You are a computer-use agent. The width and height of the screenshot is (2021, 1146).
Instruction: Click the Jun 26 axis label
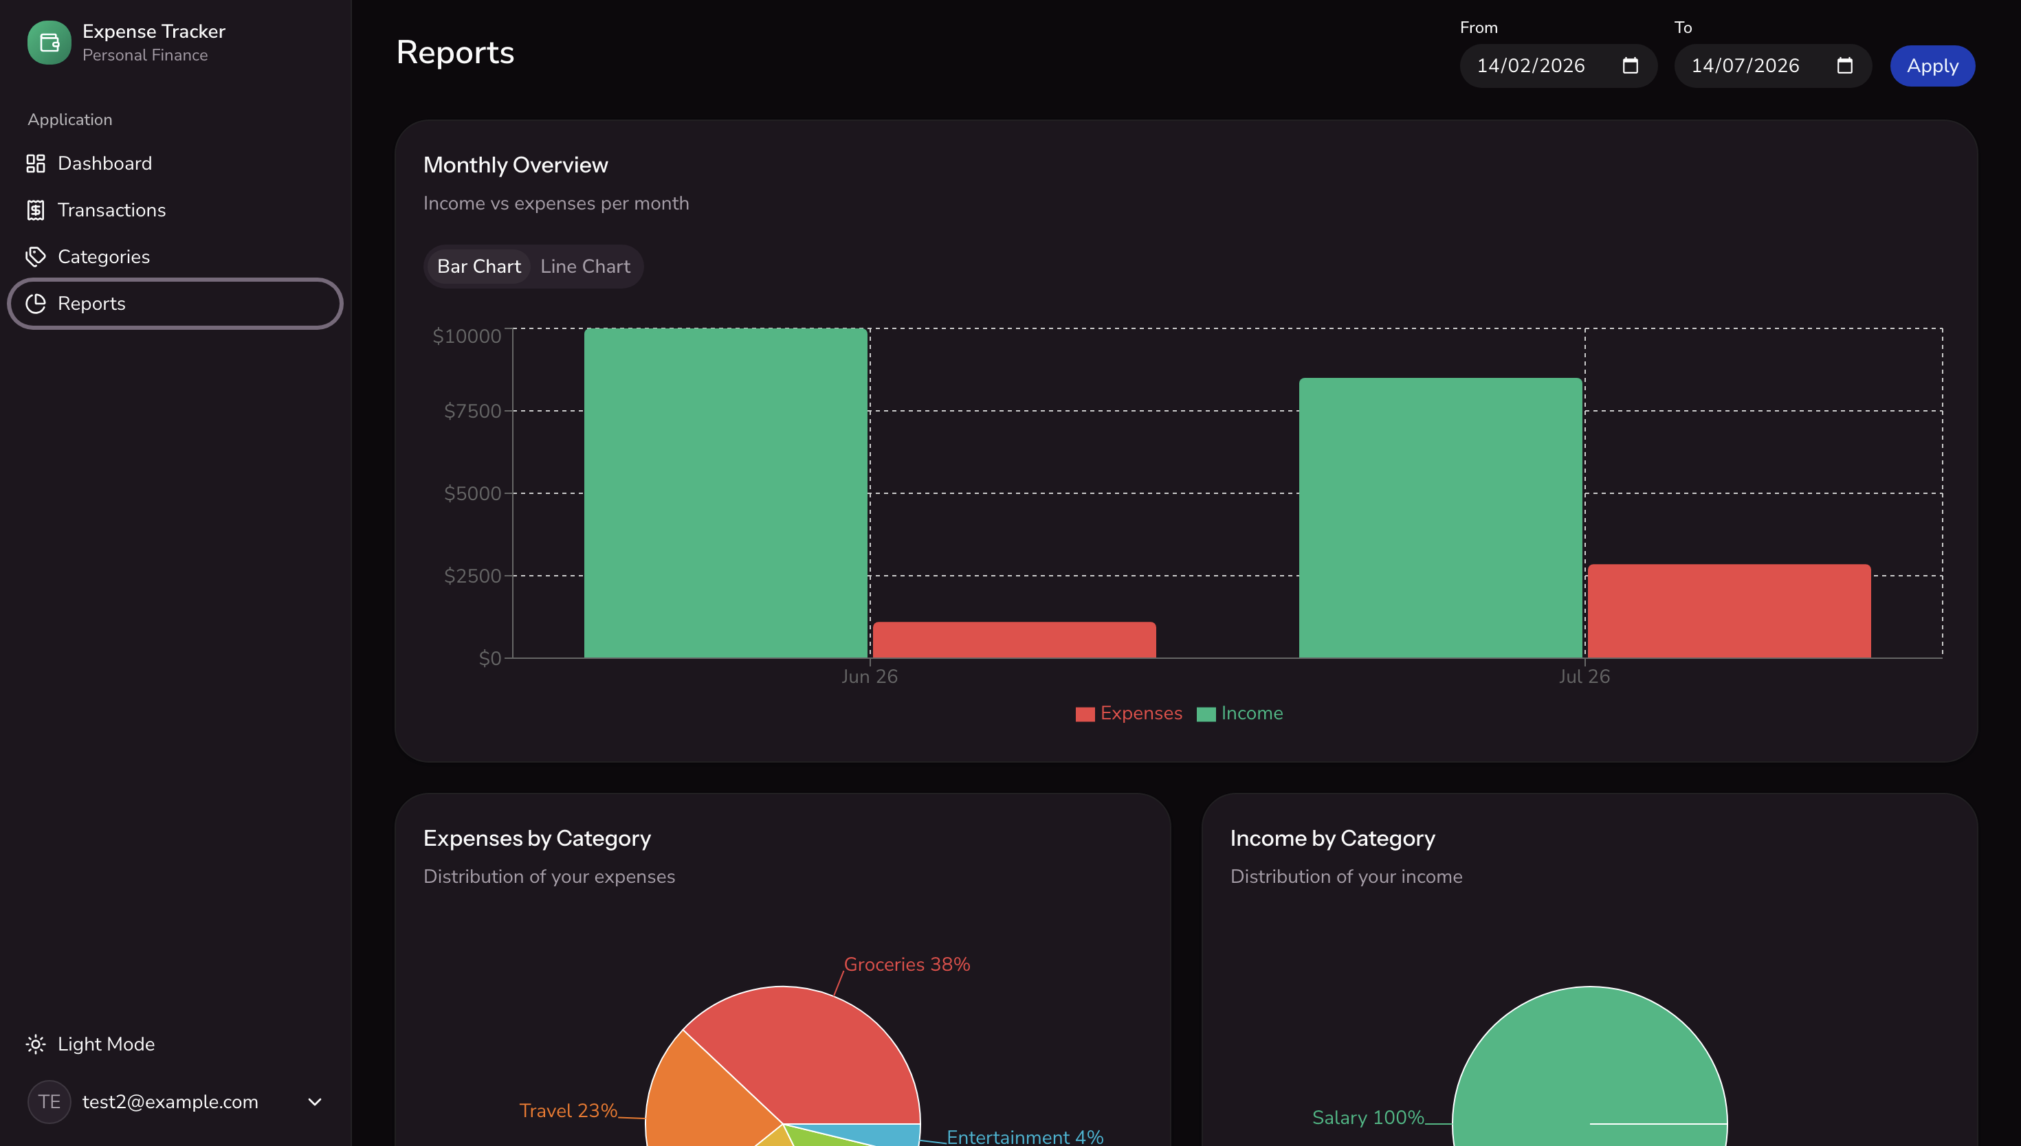click(869, 677)
